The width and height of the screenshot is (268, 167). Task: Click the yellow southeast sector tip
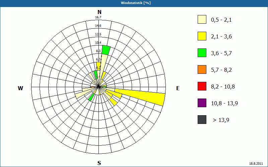pyautogui.click(x=114, y=102)
